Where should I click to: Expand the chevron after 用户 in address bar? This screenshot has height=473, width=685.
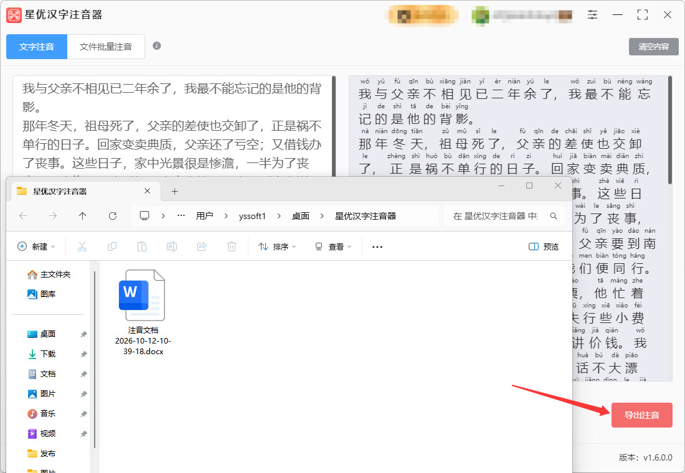[226, 216]
